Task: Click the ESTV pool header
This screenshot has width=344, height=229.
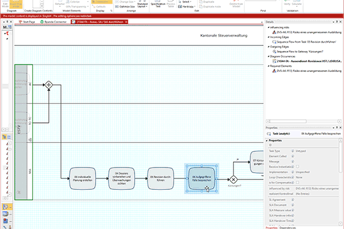Action: tap(21, 132)
